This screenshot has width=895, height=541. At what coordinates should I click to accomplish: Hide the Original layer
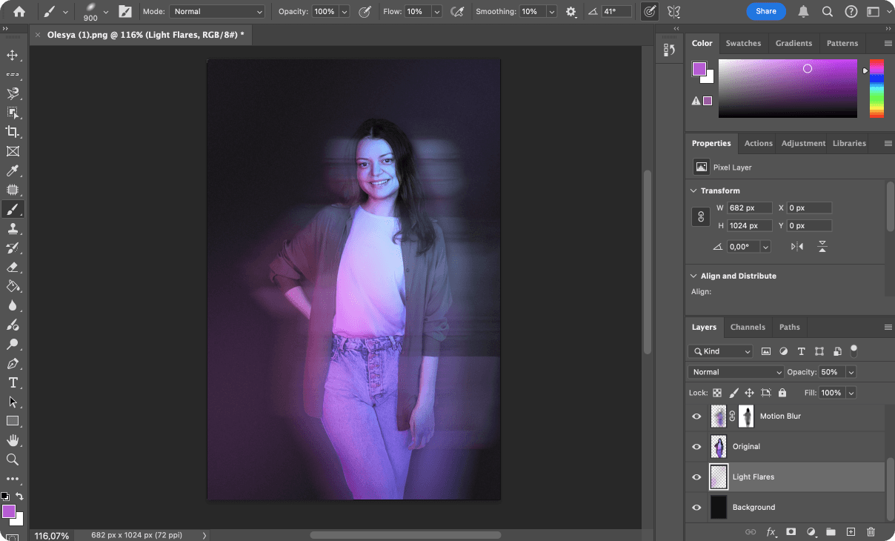pos(696,446)
